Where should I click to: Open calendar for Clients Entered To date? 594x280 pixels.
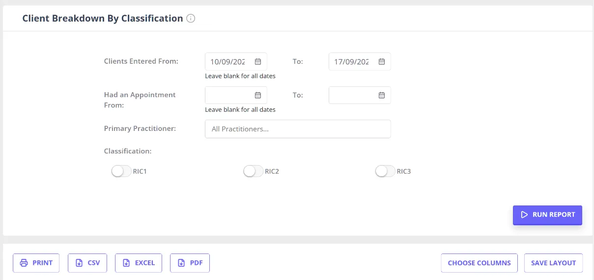point(382,62)
